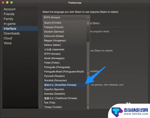This screenshot has height=118, width=150.
Task: Click the language list scroll up arrow
Action: 88,23
